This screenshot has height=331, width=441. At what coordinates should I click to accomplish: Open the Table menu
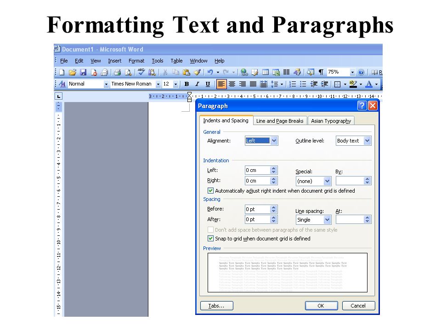click(176, 61)
